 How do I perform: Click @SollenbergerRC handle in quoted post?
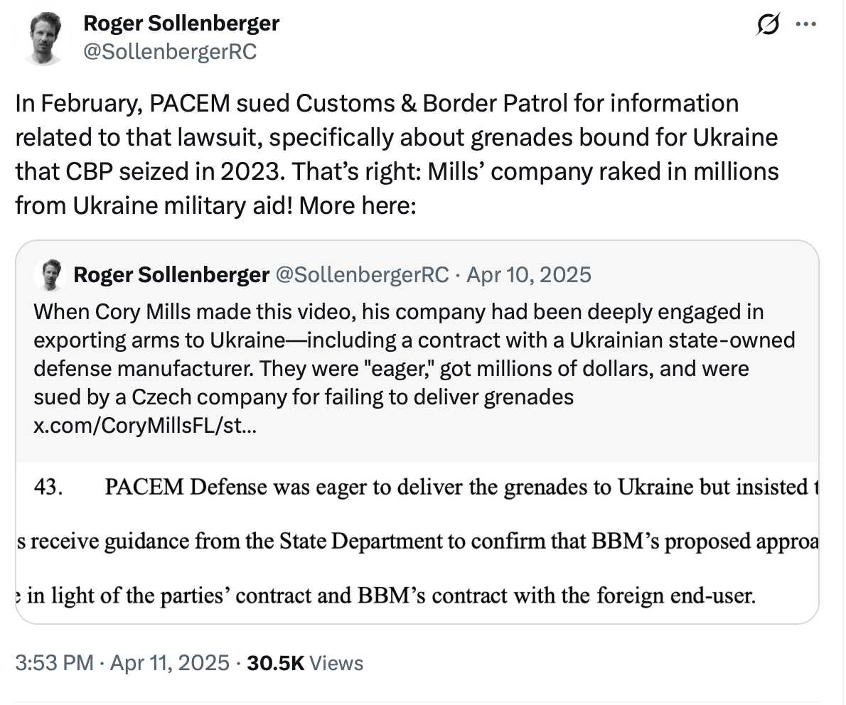pos(361,275)
